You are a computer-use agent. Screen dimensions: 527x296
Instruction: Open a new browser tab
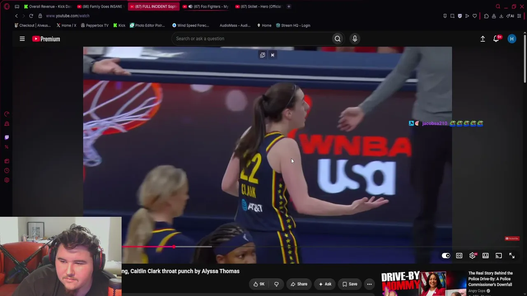point(289,7)
